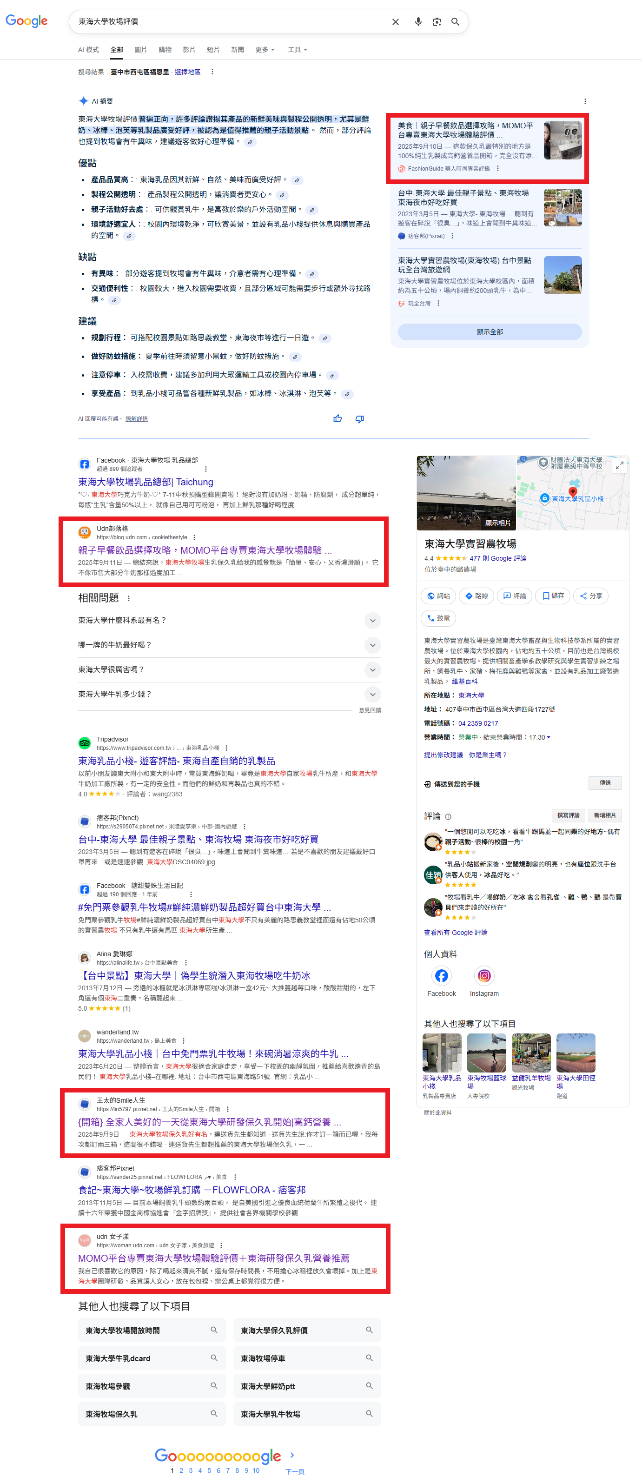Viewport: 642px width, 1483px height.
Task: Click the 路線 directions button
Action: [476, 596]
